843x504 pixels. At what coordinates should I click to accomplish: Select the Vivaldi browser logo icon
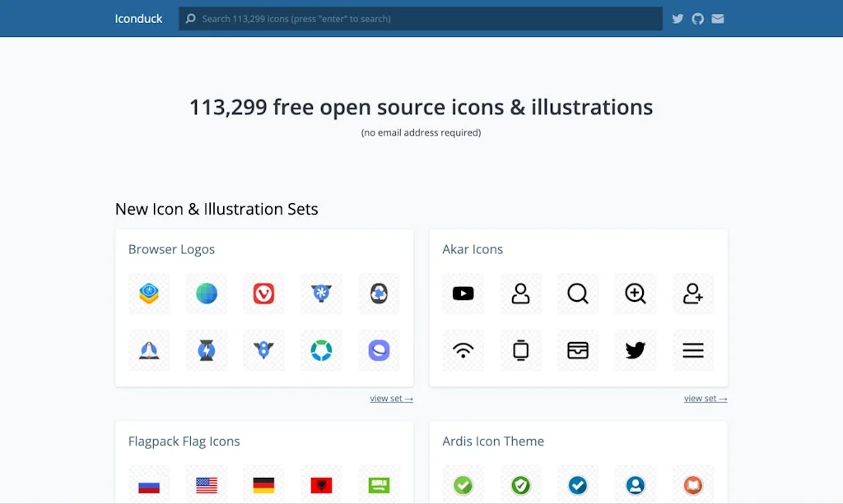263,294
